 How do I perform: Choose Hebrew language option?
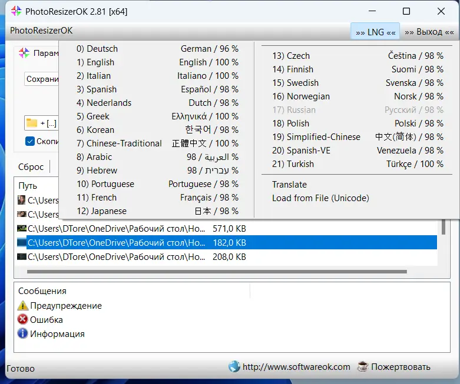coord(157,170)
